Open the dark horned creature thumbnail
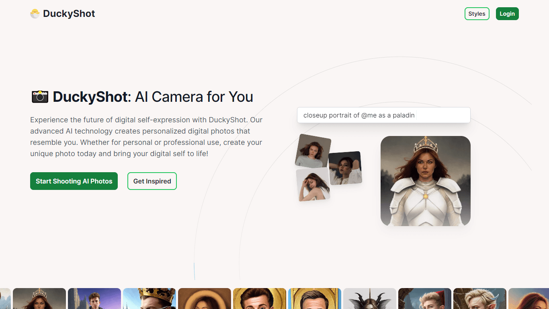This screenshot has height=309, width=549. 370,299
